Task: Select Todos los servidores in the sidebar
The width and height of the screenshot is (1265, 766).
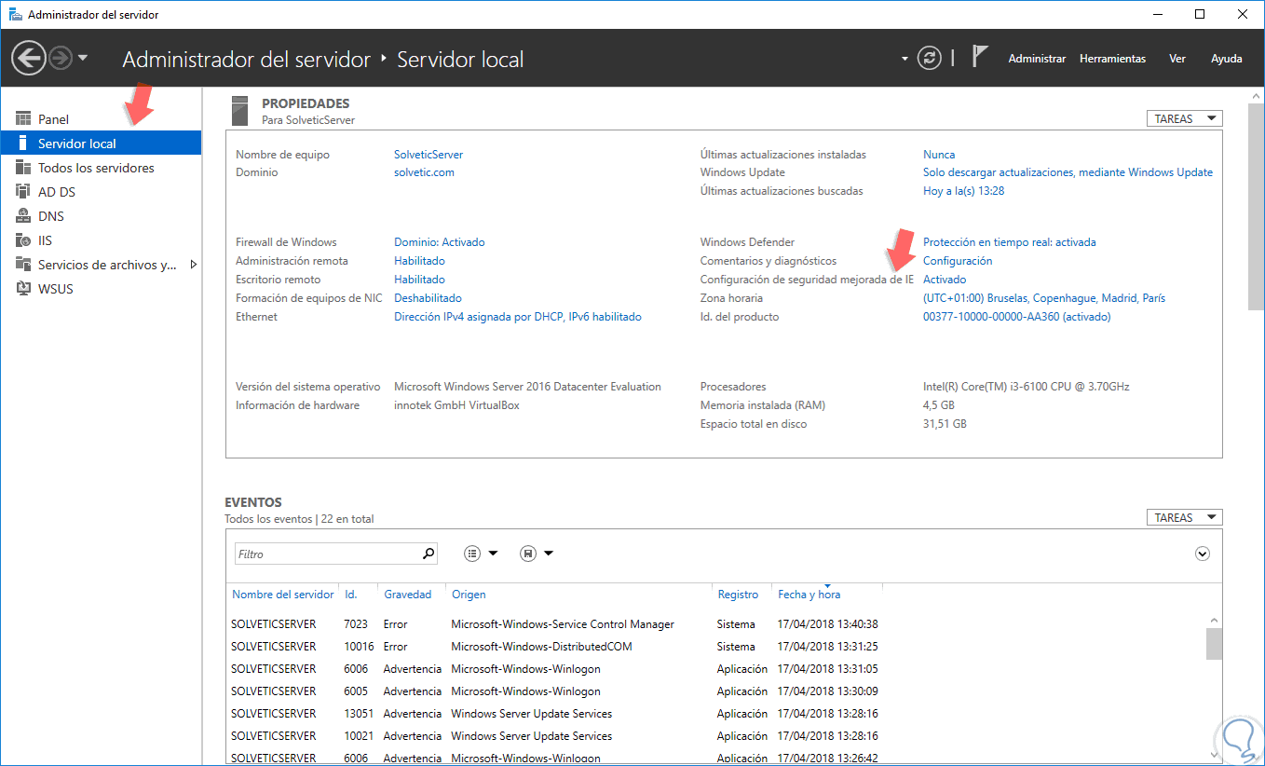Action: pyautogui.click(x=96, y=168)
